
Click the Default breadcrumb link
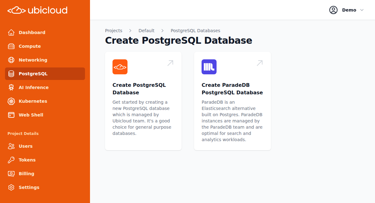(147, 31)
